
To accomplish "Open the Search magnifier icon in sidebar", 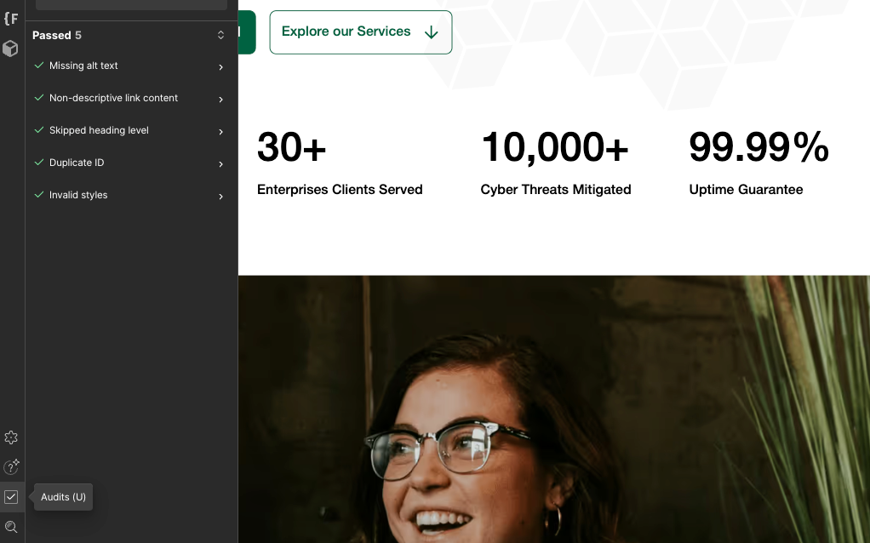I will click(x=11, y=527).
